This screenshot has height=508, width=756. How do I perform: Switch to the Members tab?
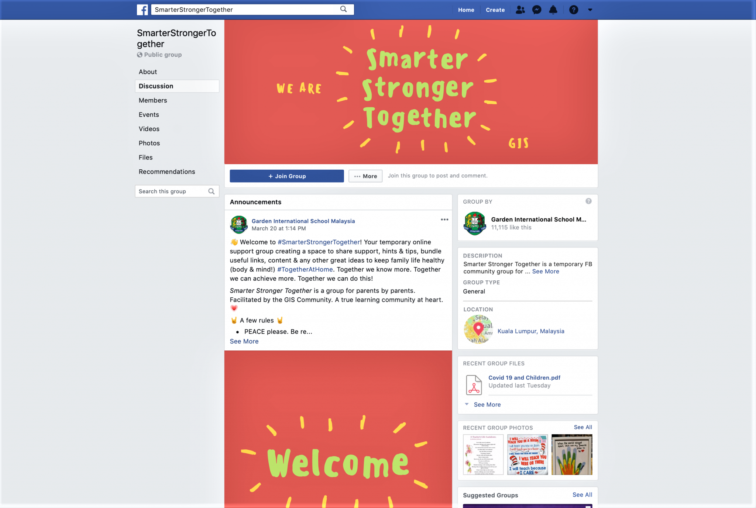[153, 100]
